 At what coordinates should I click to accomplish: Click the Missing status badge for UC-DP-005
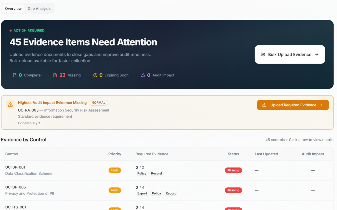(x=233, y=190)
